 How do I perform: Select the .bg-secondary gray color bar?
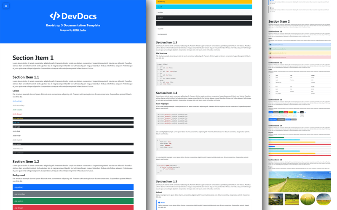[73, 194]
